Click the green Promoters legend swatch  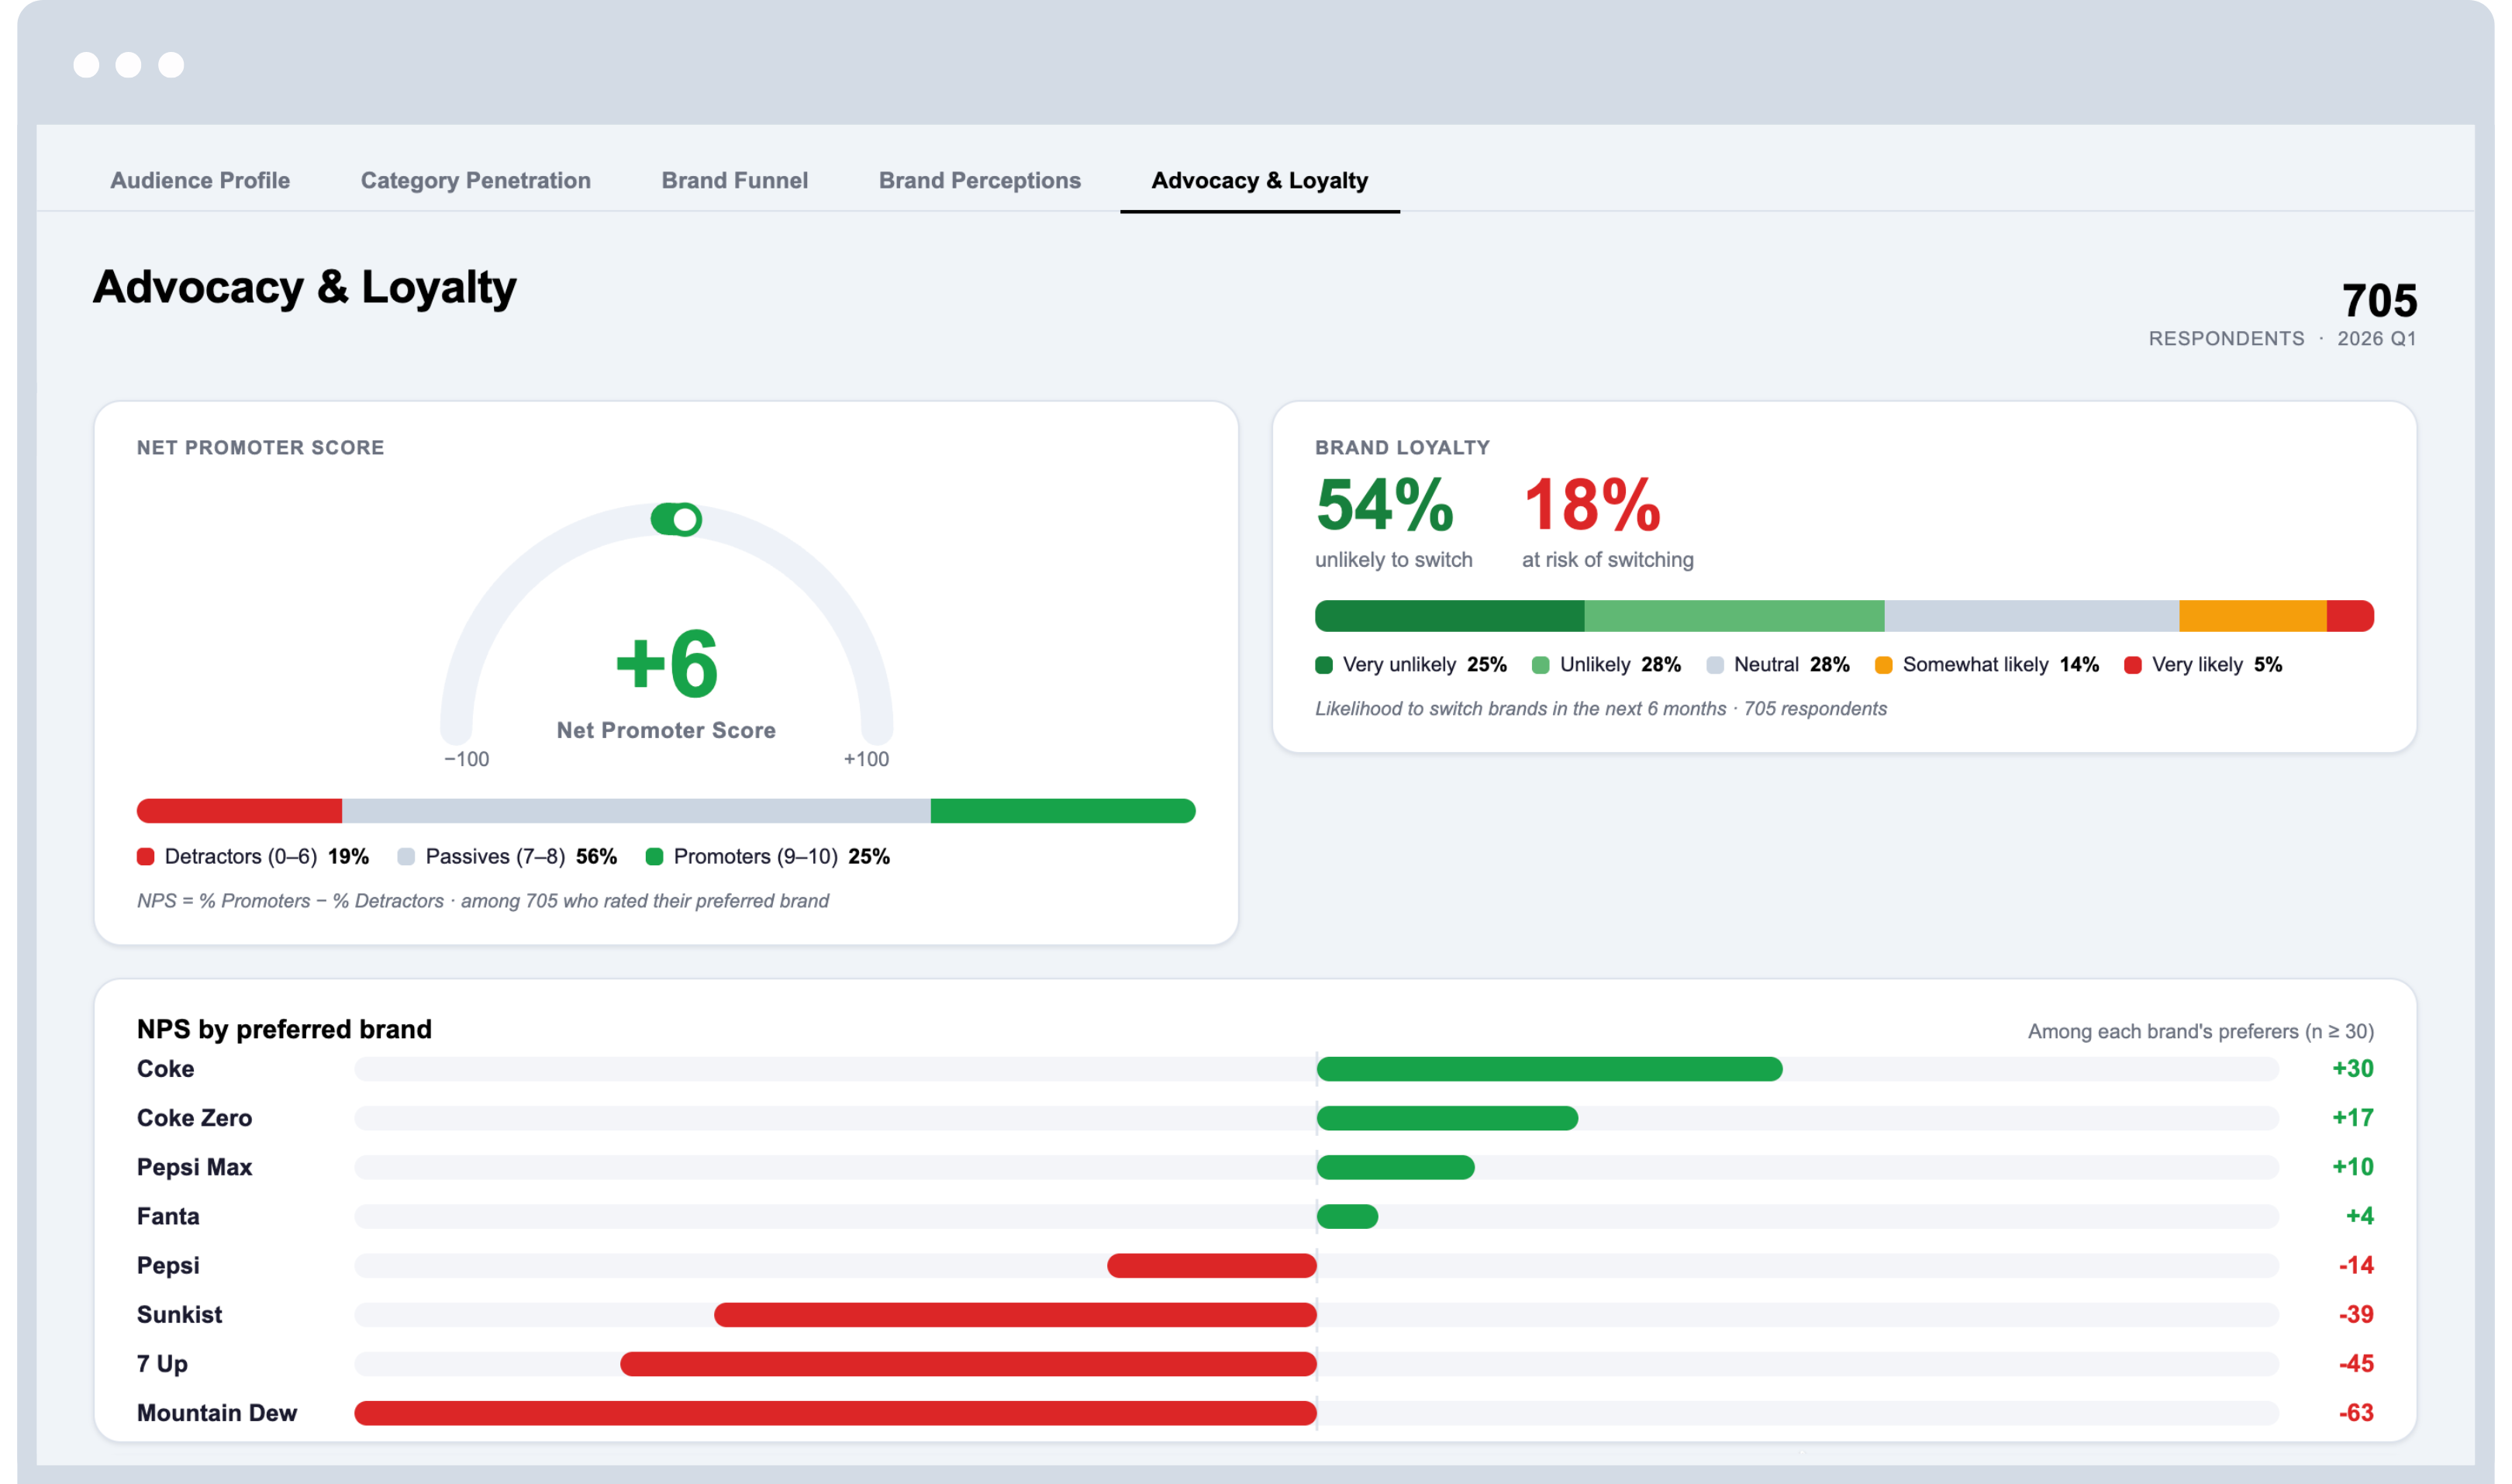[x=655, y=856]
